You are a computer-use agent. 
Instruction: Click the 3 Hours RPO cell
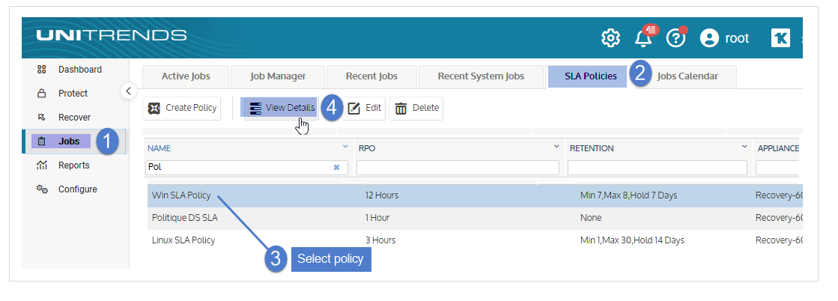click(380, 240)
